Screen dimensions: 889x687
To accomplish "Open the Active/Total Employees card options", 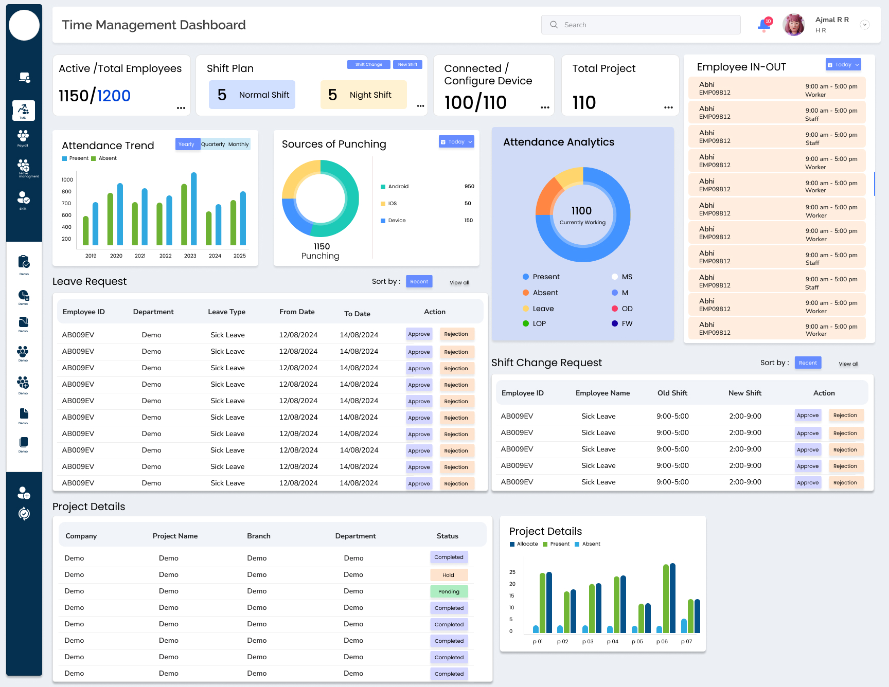I will [181, 108].
